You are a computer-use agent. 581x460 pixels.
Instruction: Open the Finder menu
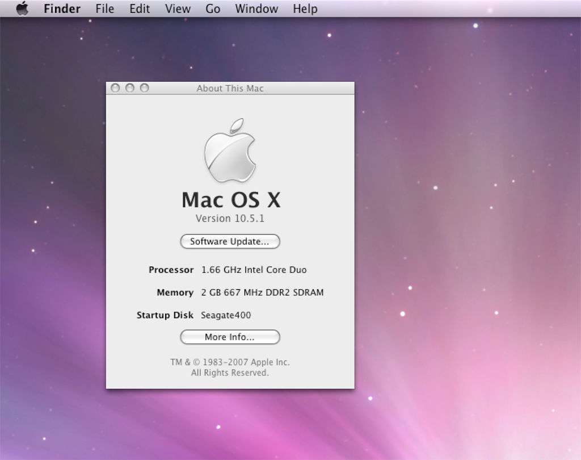pos(62,9)
